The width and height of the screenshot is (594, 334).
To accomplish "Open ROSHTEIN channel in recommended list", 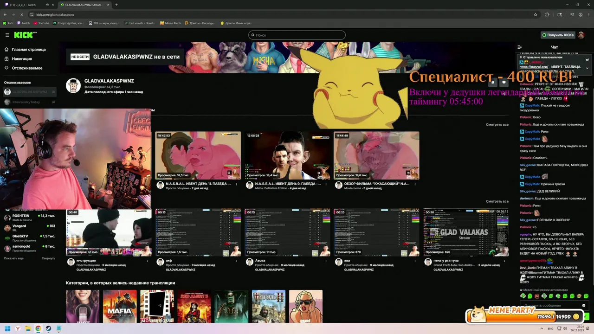I will pyautogui.click(x=30, y=218).
